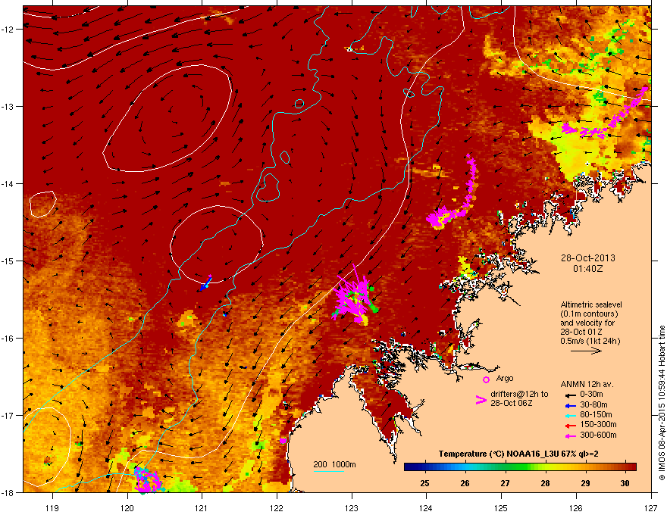Click the 0.5m/s (1kt 24h) scale text
The height and width of the screenshot is (515, 667).
point(590,341)
